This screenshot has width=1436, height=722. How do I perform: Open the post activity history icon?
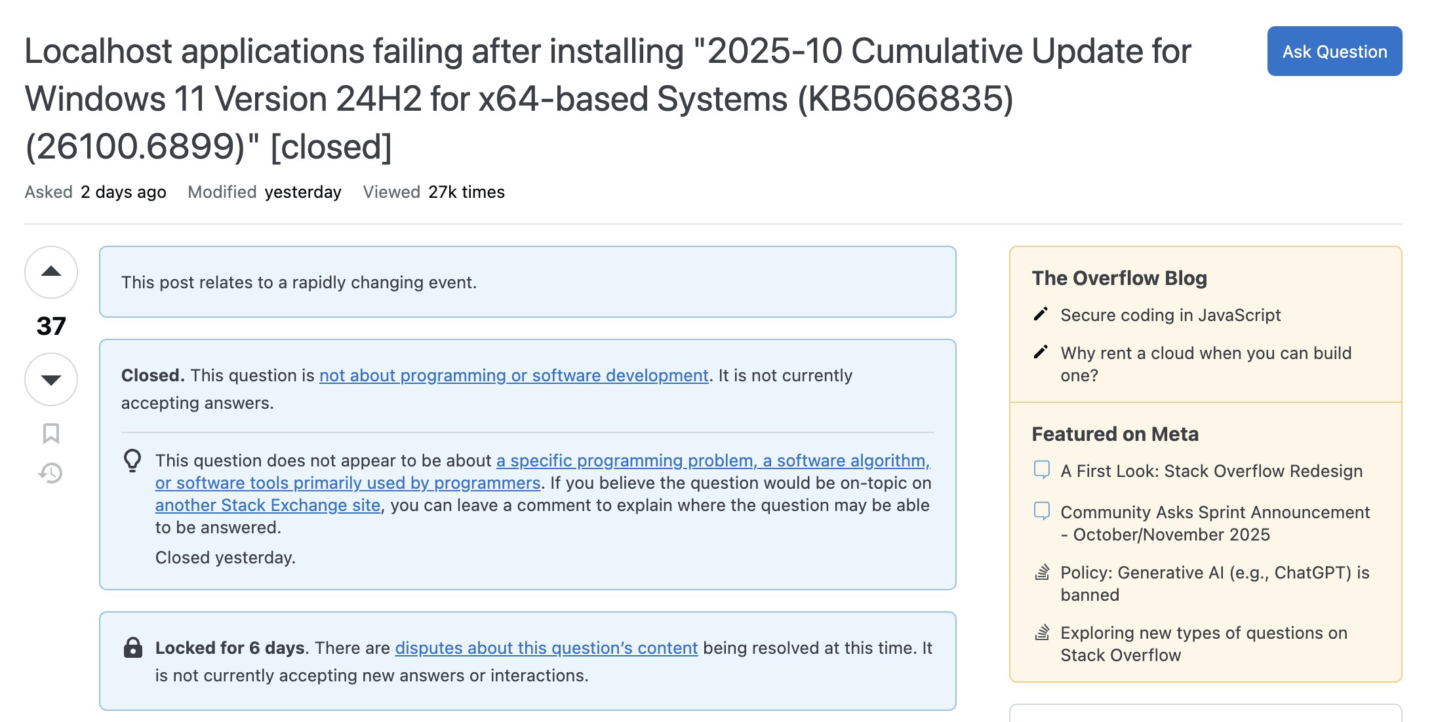[51, 473]
